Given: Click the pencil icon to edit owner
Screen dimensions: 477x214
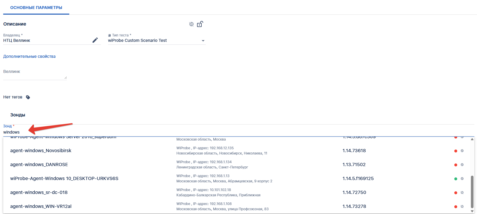Looking at the screenshot, I should pos(95,40).
